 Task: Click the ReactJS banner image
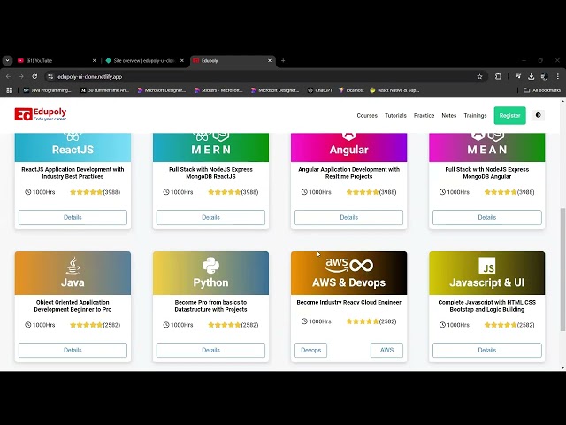pos(73,147)
